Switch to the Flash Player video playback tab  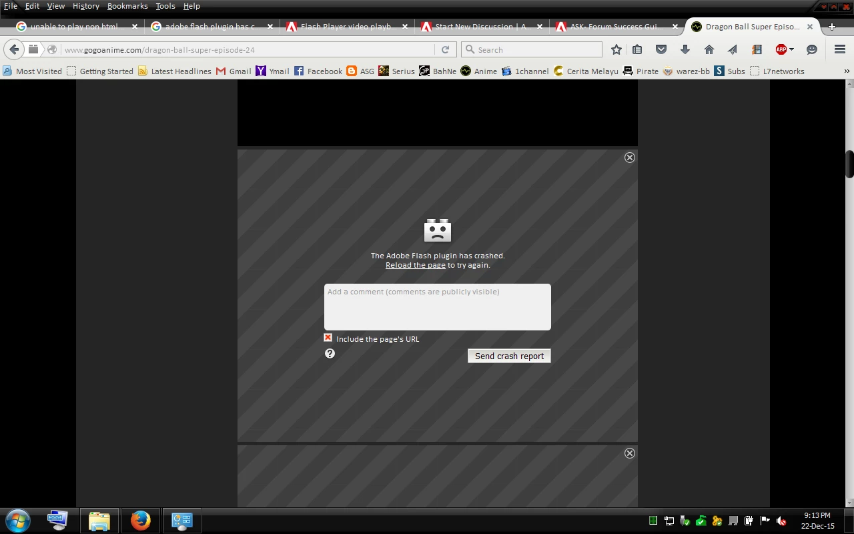(x=347, y=27)
